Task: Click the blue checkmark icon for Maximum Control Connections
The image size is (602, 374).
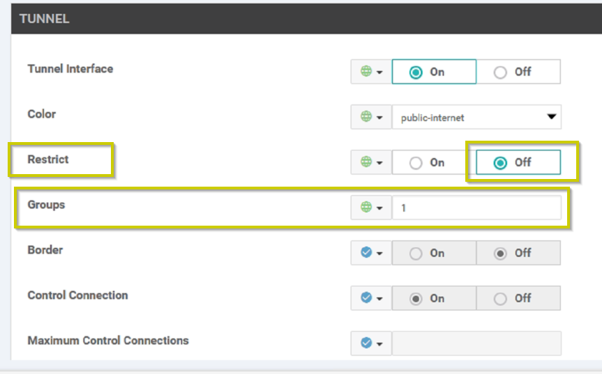Action: [366, 343]
